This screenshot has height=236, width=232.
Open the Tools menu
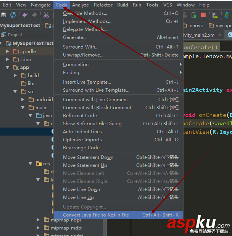(152, 5)
